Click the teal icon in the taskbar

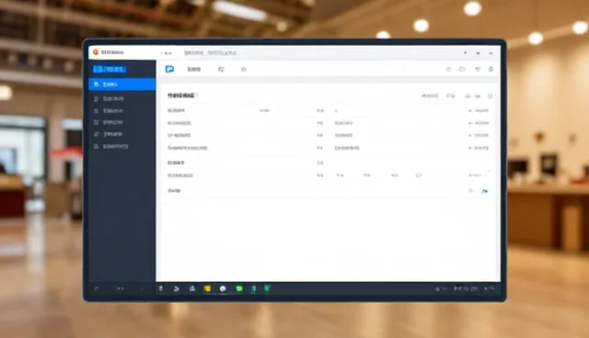(x=254, y=288)
